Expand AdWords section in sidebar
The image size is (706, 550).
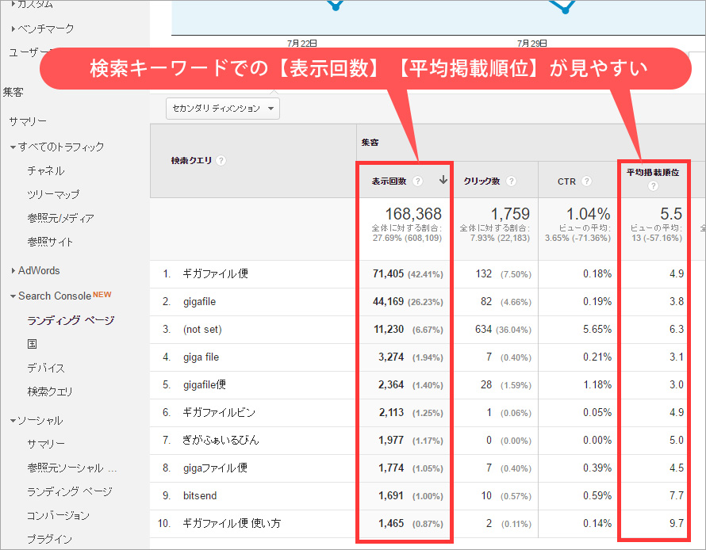[x=13, y=271]
